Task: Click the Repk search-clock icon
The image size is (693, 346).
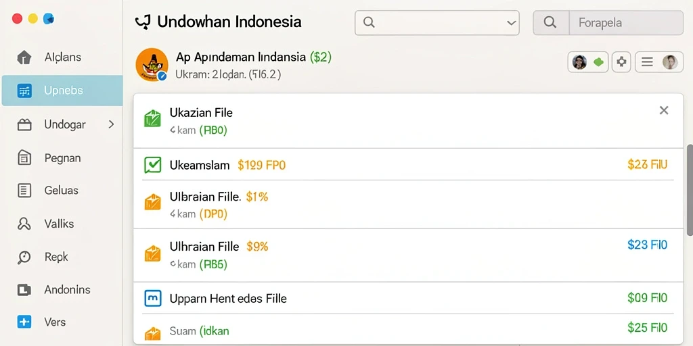Action: pyautogui.click(x=24, y=257)
